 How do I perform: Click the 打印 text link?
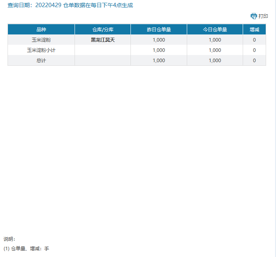click(263, 16)
